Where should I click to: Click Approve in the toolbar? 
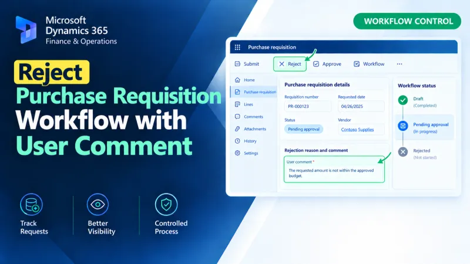tap(327, 64)
